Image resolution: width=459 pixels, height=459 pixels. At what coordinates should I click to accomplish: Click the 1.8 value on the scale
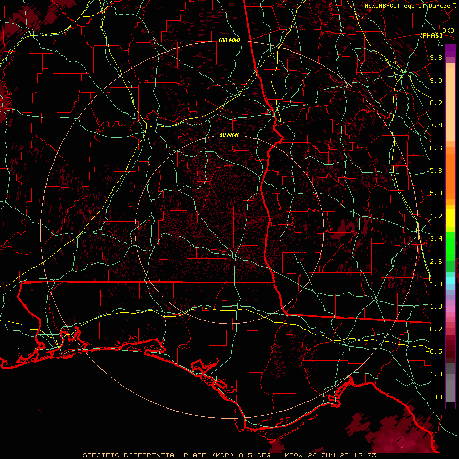(x=436, y=284)
